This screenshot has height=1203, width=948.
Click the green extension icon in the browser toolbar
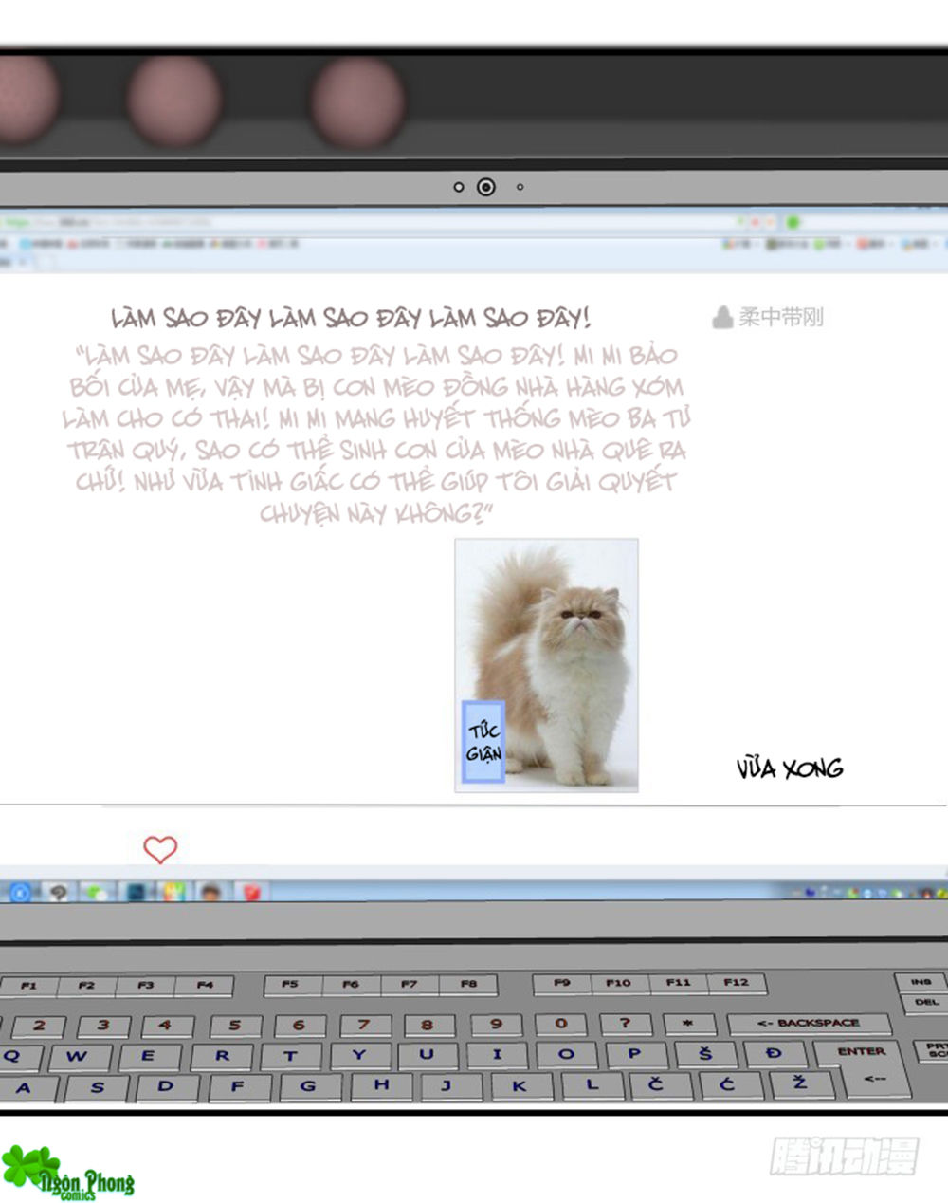[x=793, y=221]
